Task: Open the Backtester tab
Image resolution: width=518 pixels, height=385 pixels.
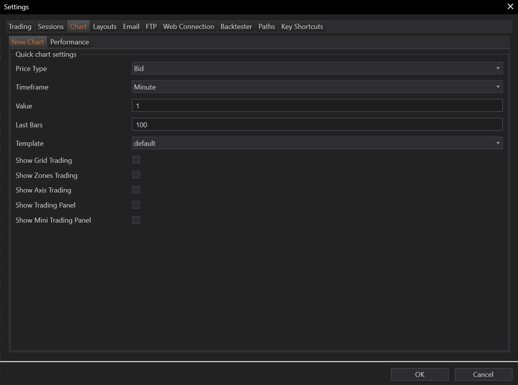Action: tap(236, 27)
